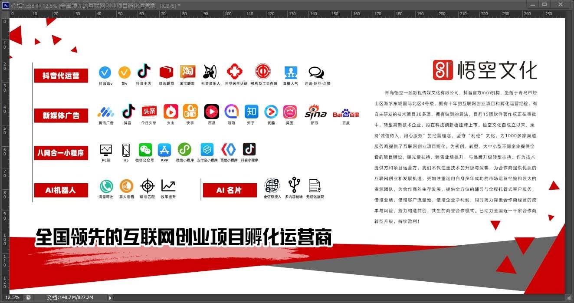
Task: Click the 机构及工会办理 round red icon
Action: [x=263, y=71]
